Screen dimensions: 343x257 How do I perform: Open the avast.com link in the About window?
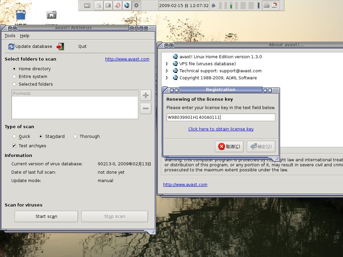coord(185,184)
